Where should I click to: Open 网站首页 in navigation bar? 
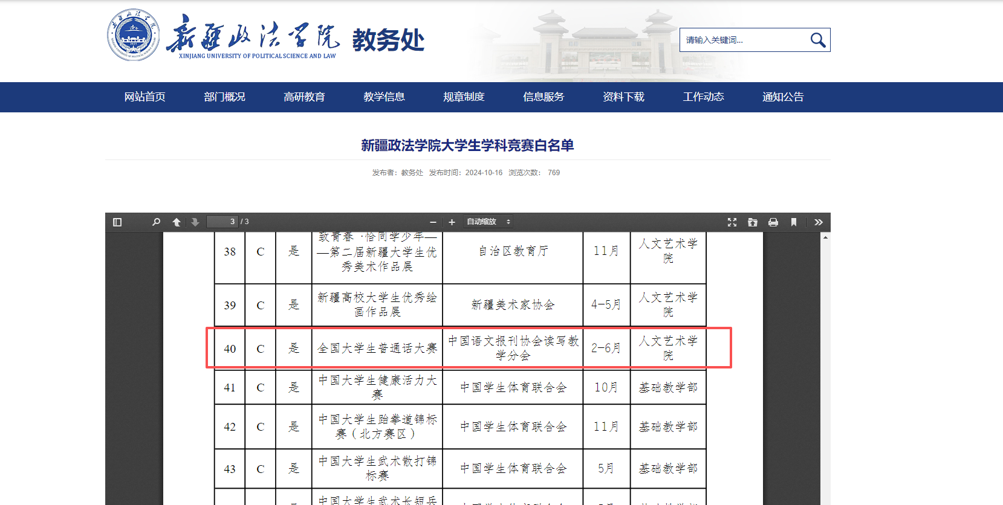coord(145,97)
